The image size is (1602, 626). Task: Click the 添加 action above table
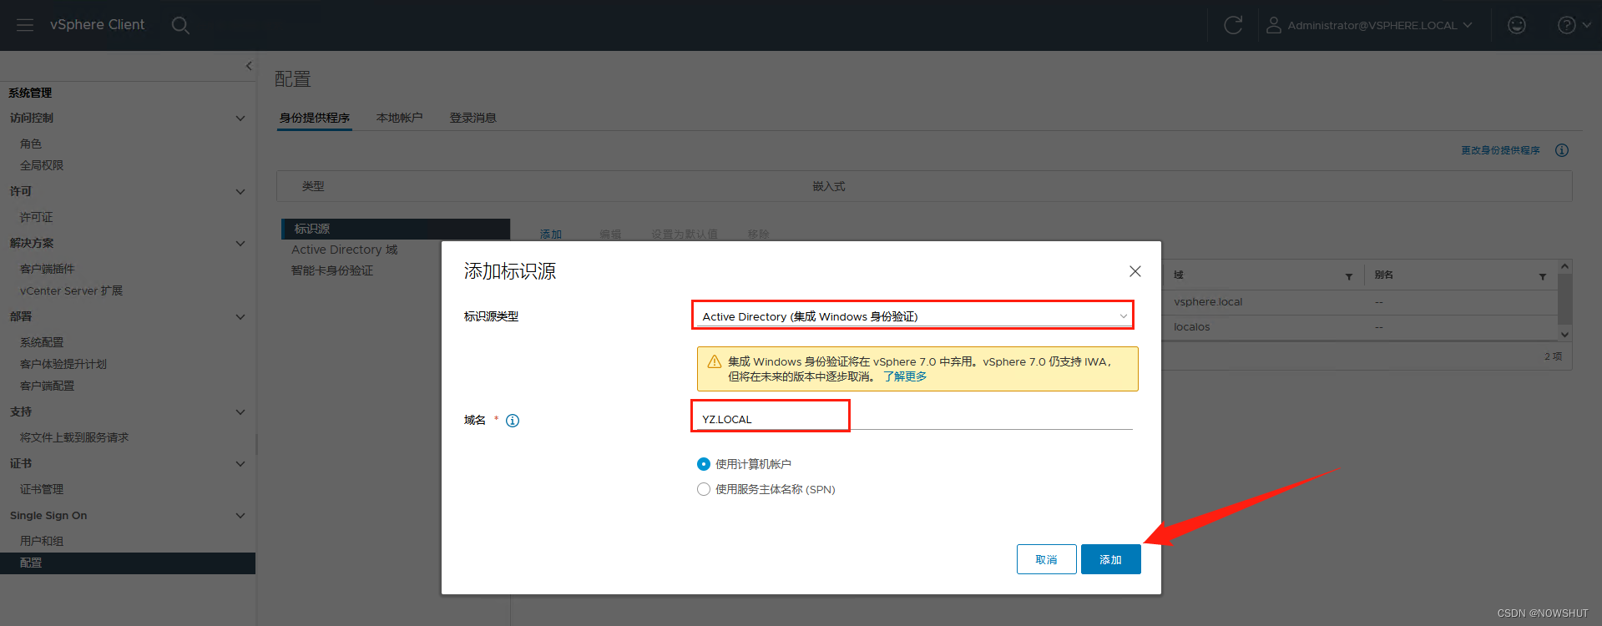[551, 234]
